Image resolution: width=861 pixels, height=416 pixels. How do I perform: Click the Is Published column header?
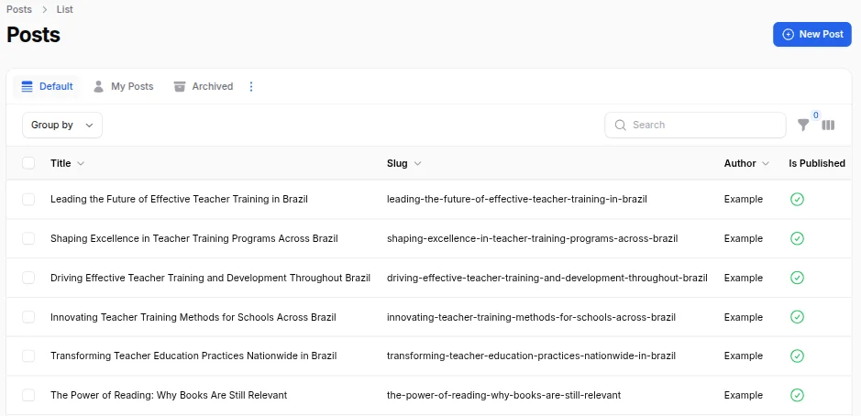816,163
